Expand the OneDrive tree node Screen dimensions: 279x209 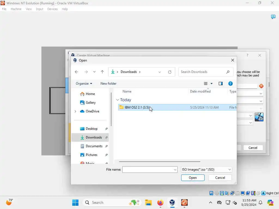point(75,111)
